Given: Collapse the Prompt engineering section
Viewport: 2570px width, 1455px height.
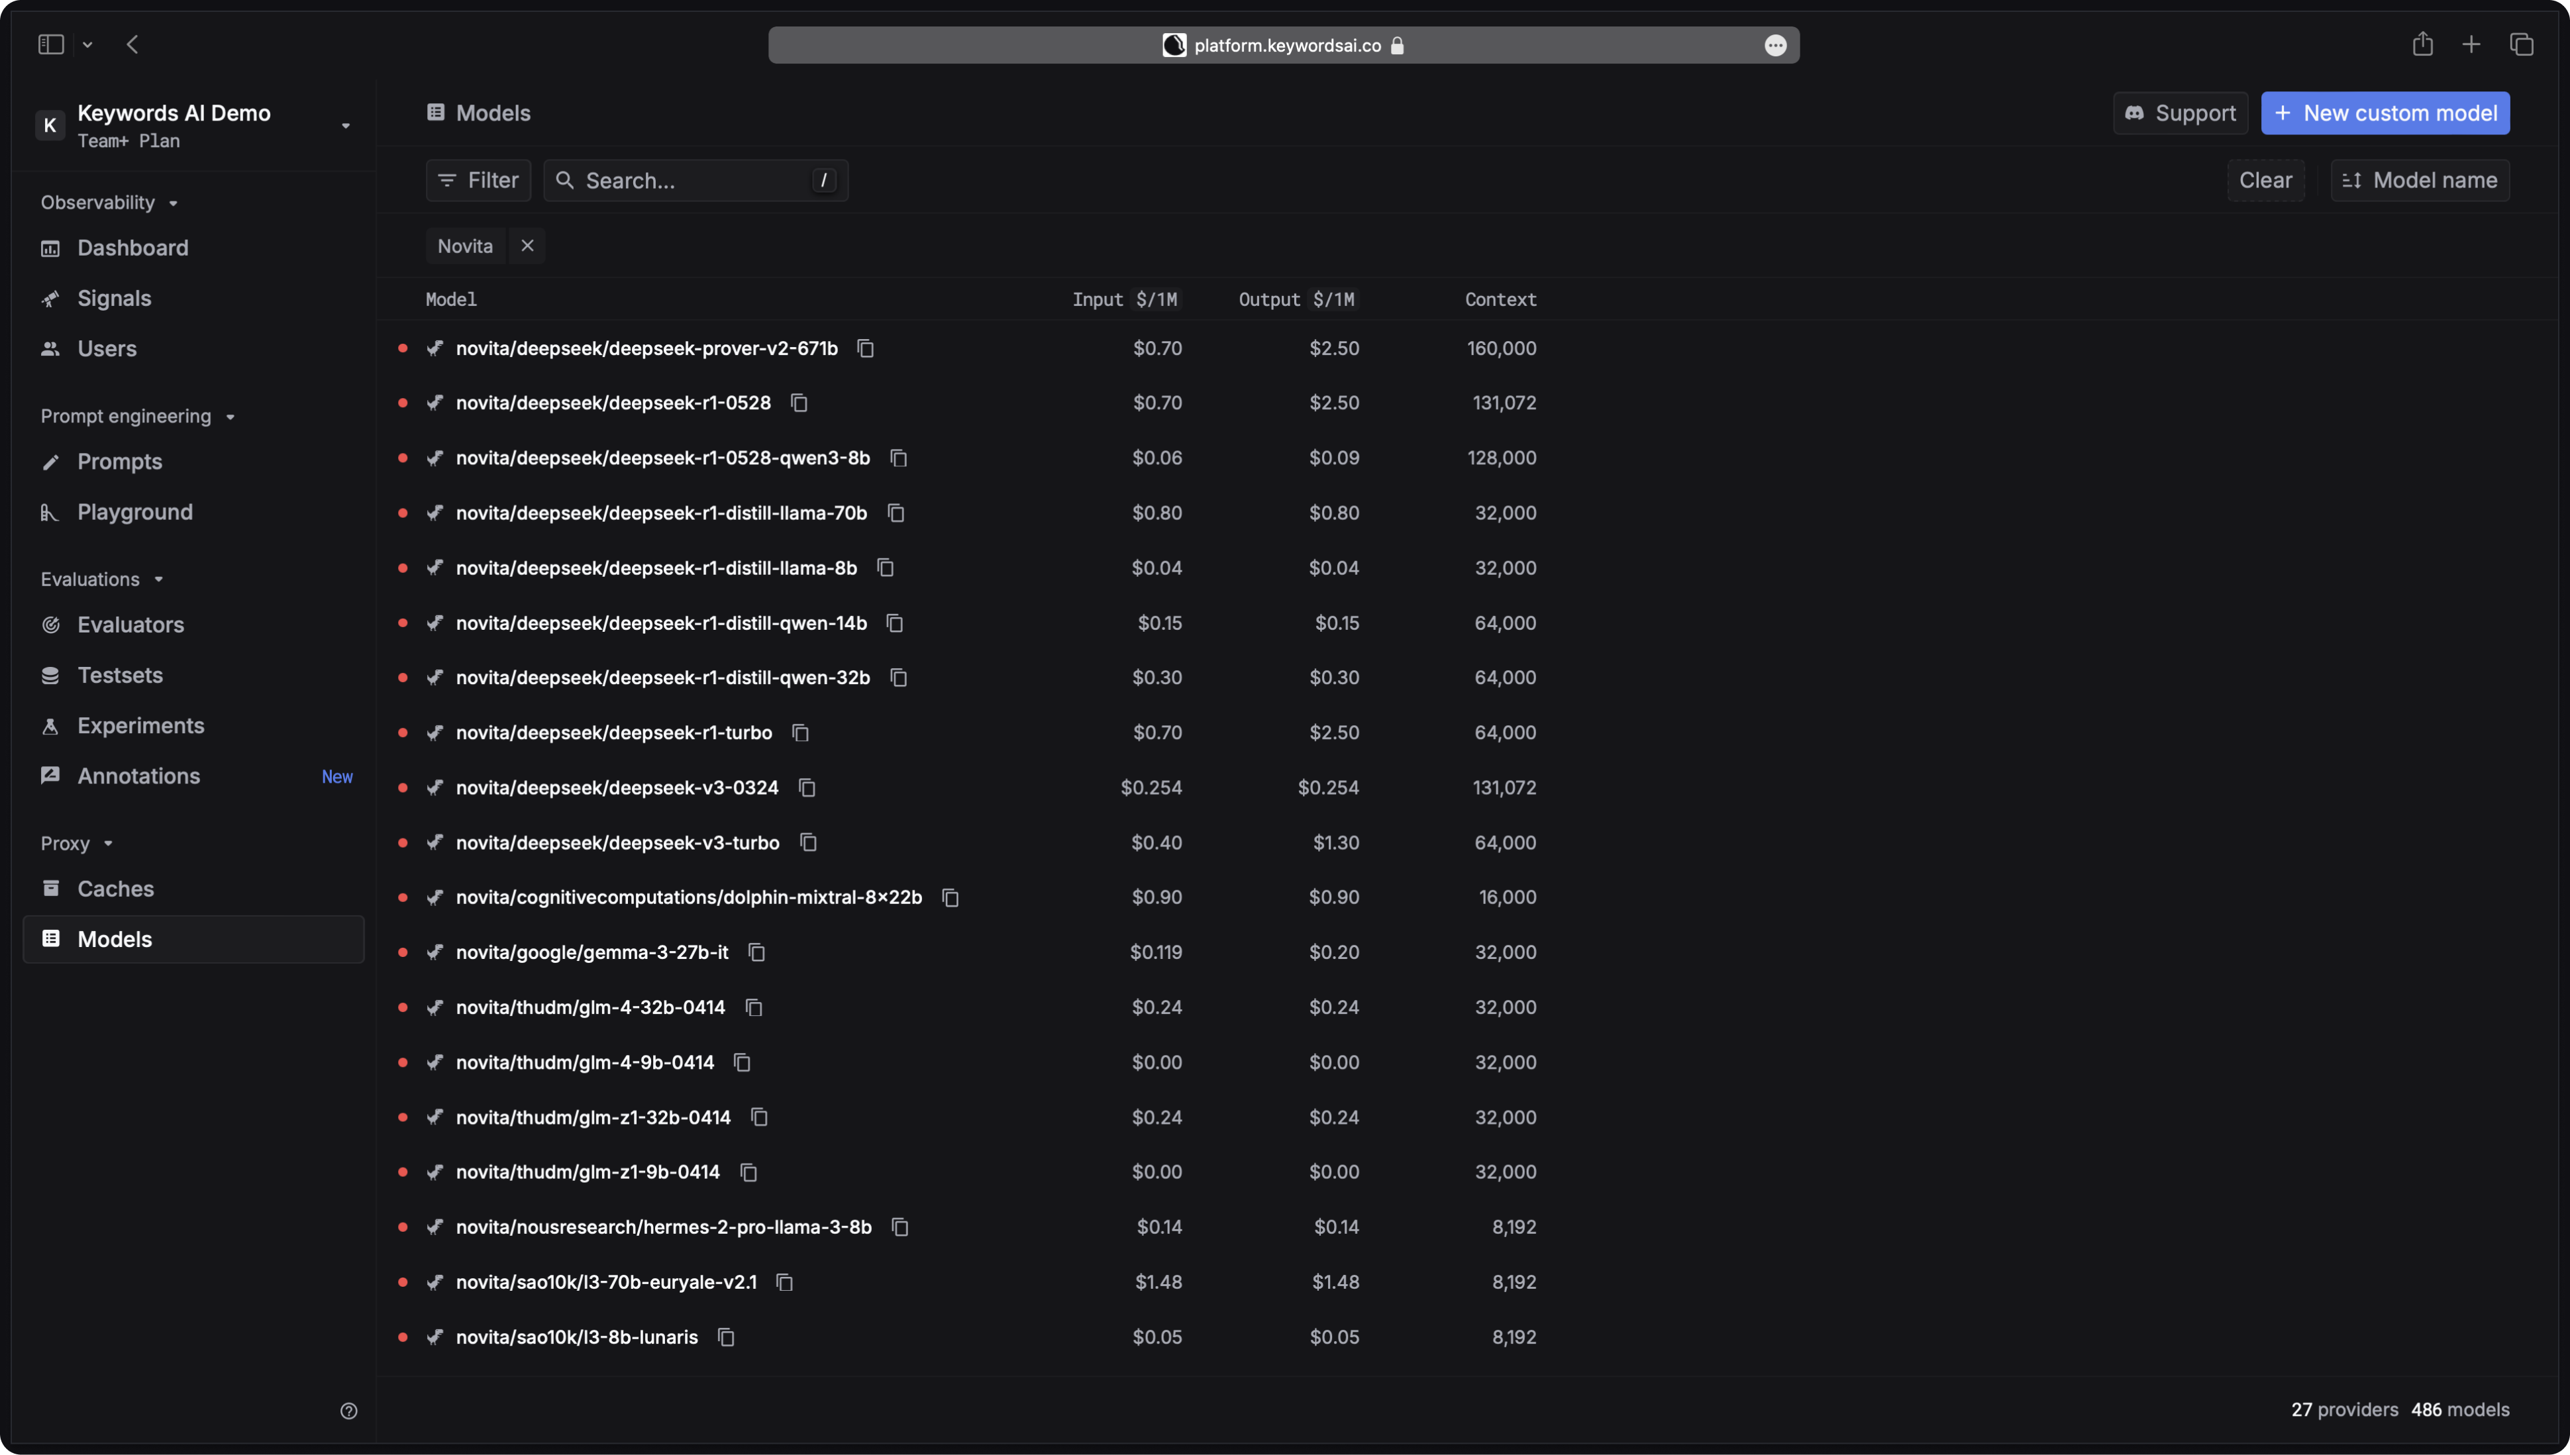Looking at the screenshot, I should click(138, 417).
